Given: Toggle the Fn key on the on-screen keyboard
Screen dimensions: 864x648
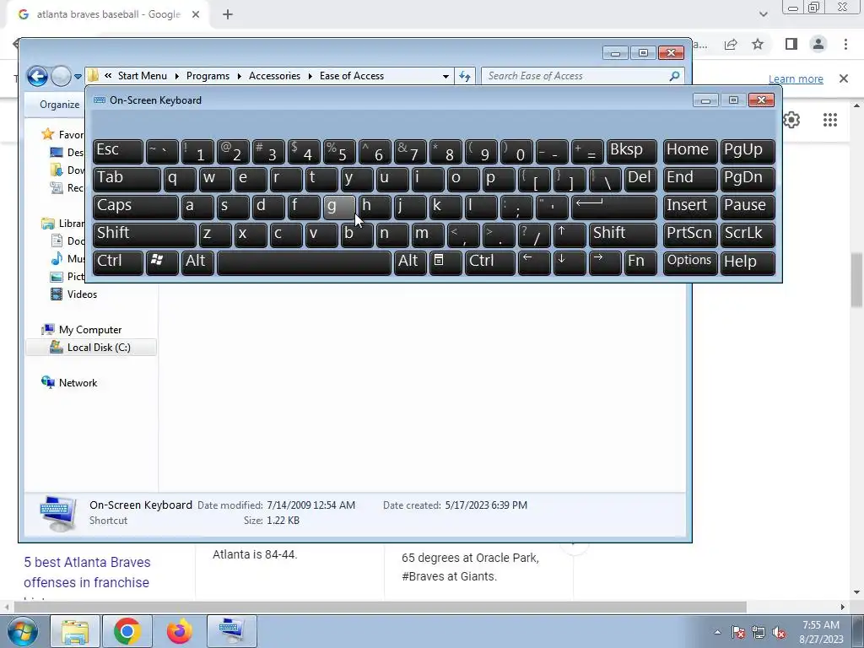Looking at the screenshot, I should (x=640, y=262).
